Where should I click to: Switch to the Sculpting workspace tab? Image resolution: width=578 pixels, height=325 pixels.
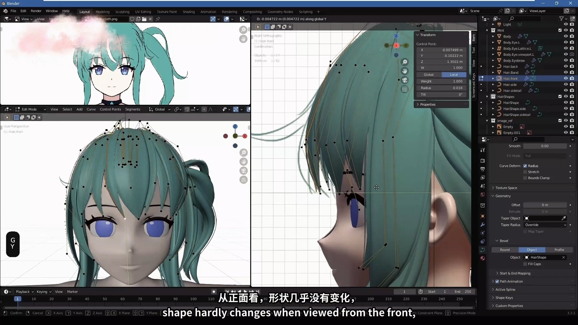122,12
